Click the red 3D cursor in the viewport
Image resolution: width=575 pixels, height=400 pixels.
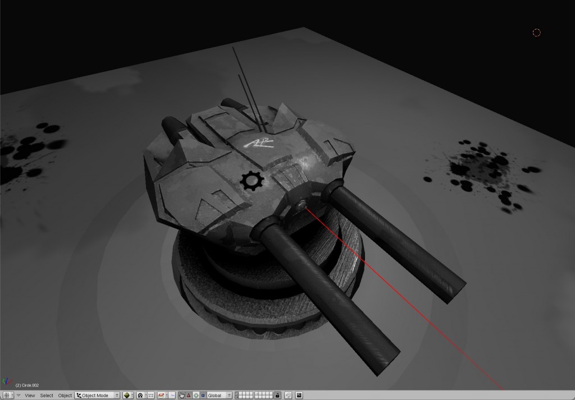536,33
